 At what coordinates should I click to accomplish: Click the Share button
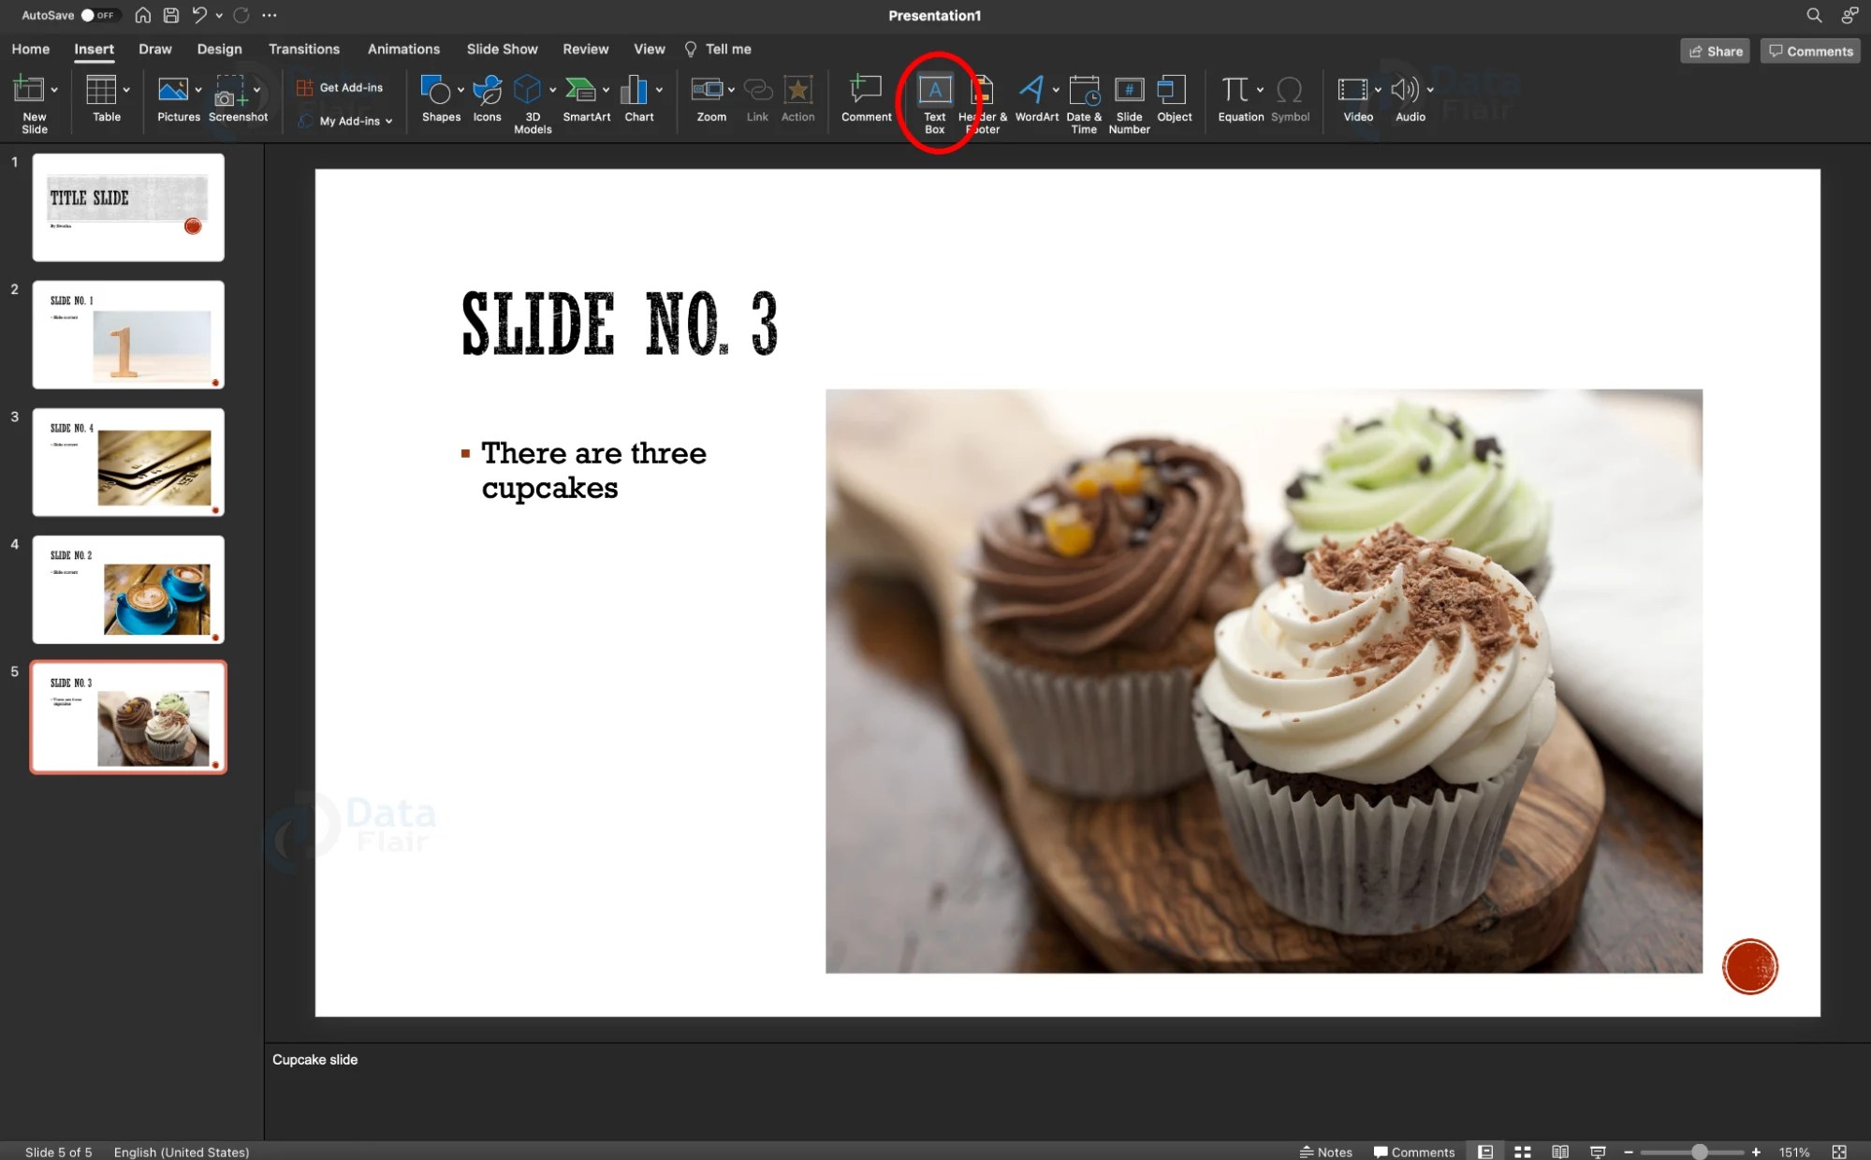1715,51
